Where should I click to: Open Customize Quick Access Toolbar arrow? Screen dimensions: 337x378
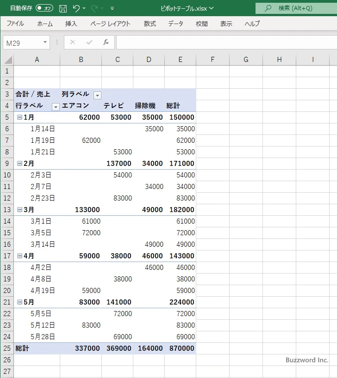[x=112, y=8]
